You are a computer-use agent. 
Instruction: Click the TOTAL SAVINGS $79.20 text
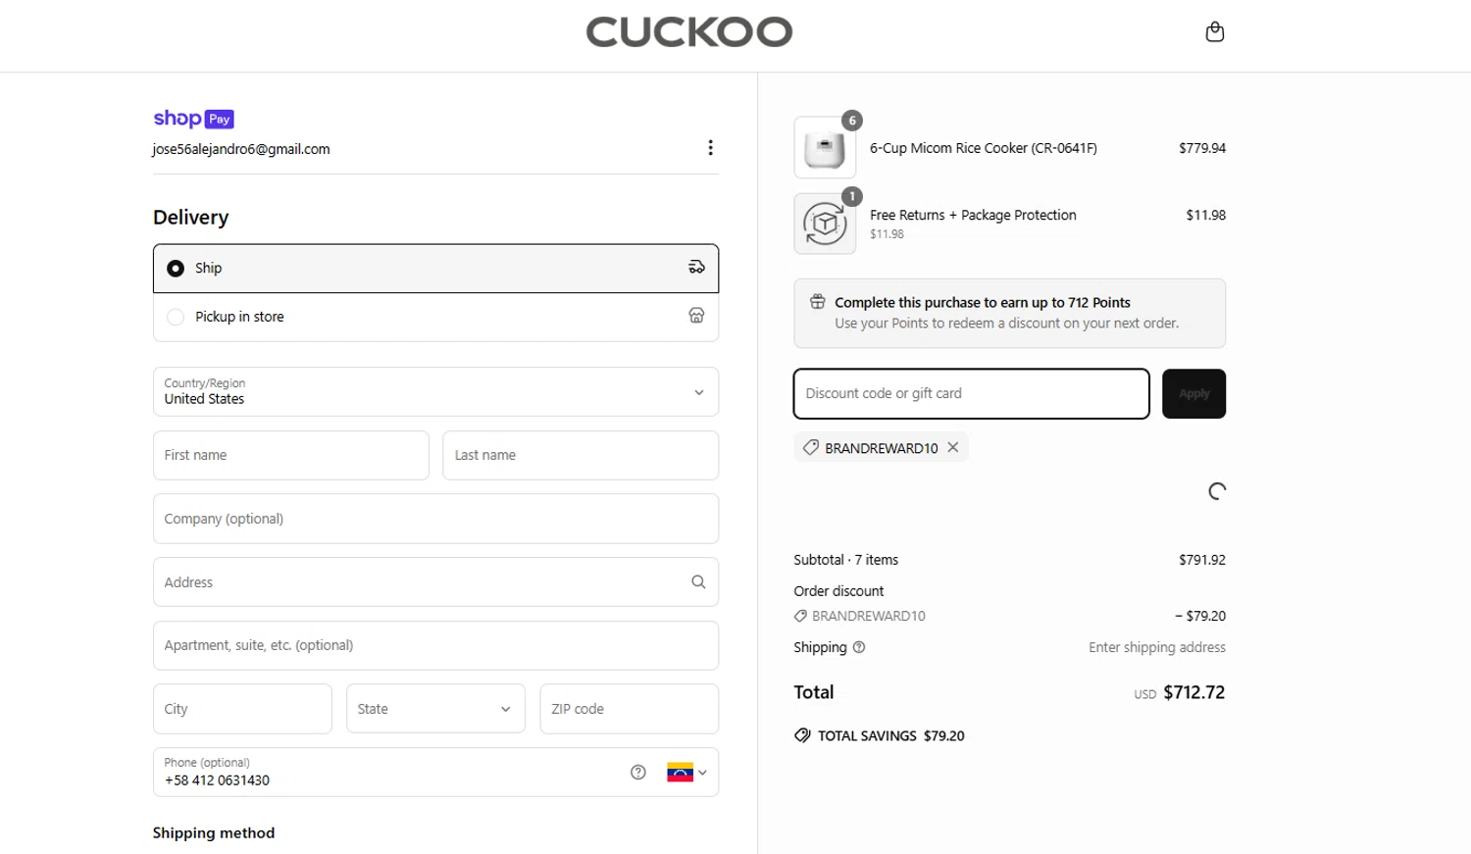coord(891,735)
